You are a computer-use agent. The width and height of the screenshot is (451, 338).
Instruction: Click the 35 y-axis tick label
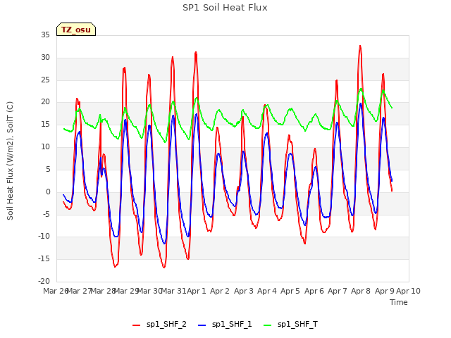point(45,35)
